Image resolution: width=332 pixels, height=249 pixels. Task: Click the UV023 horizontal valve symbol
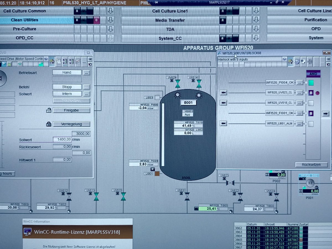230,183
